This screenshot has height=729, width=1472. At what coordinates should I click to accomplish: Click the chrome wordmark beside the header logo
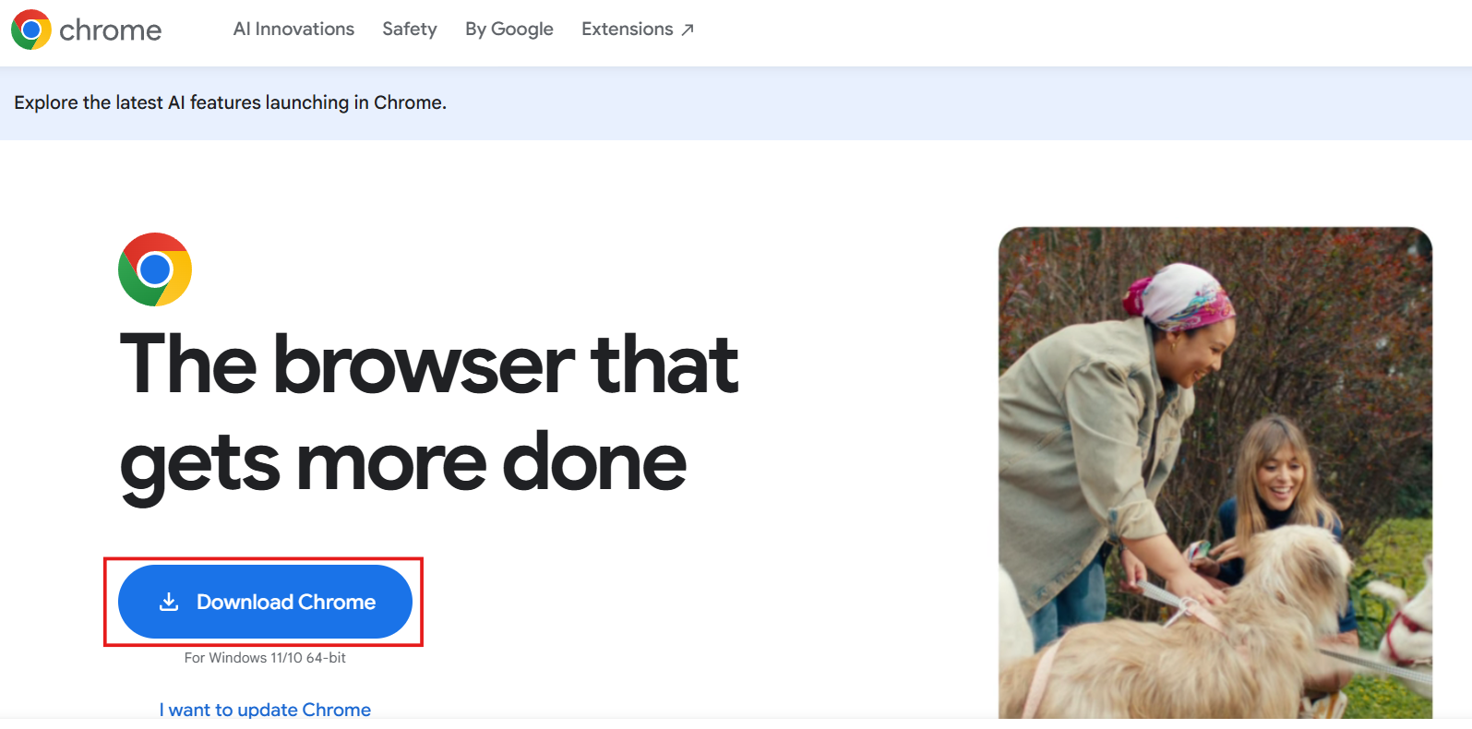click(110, 30)
